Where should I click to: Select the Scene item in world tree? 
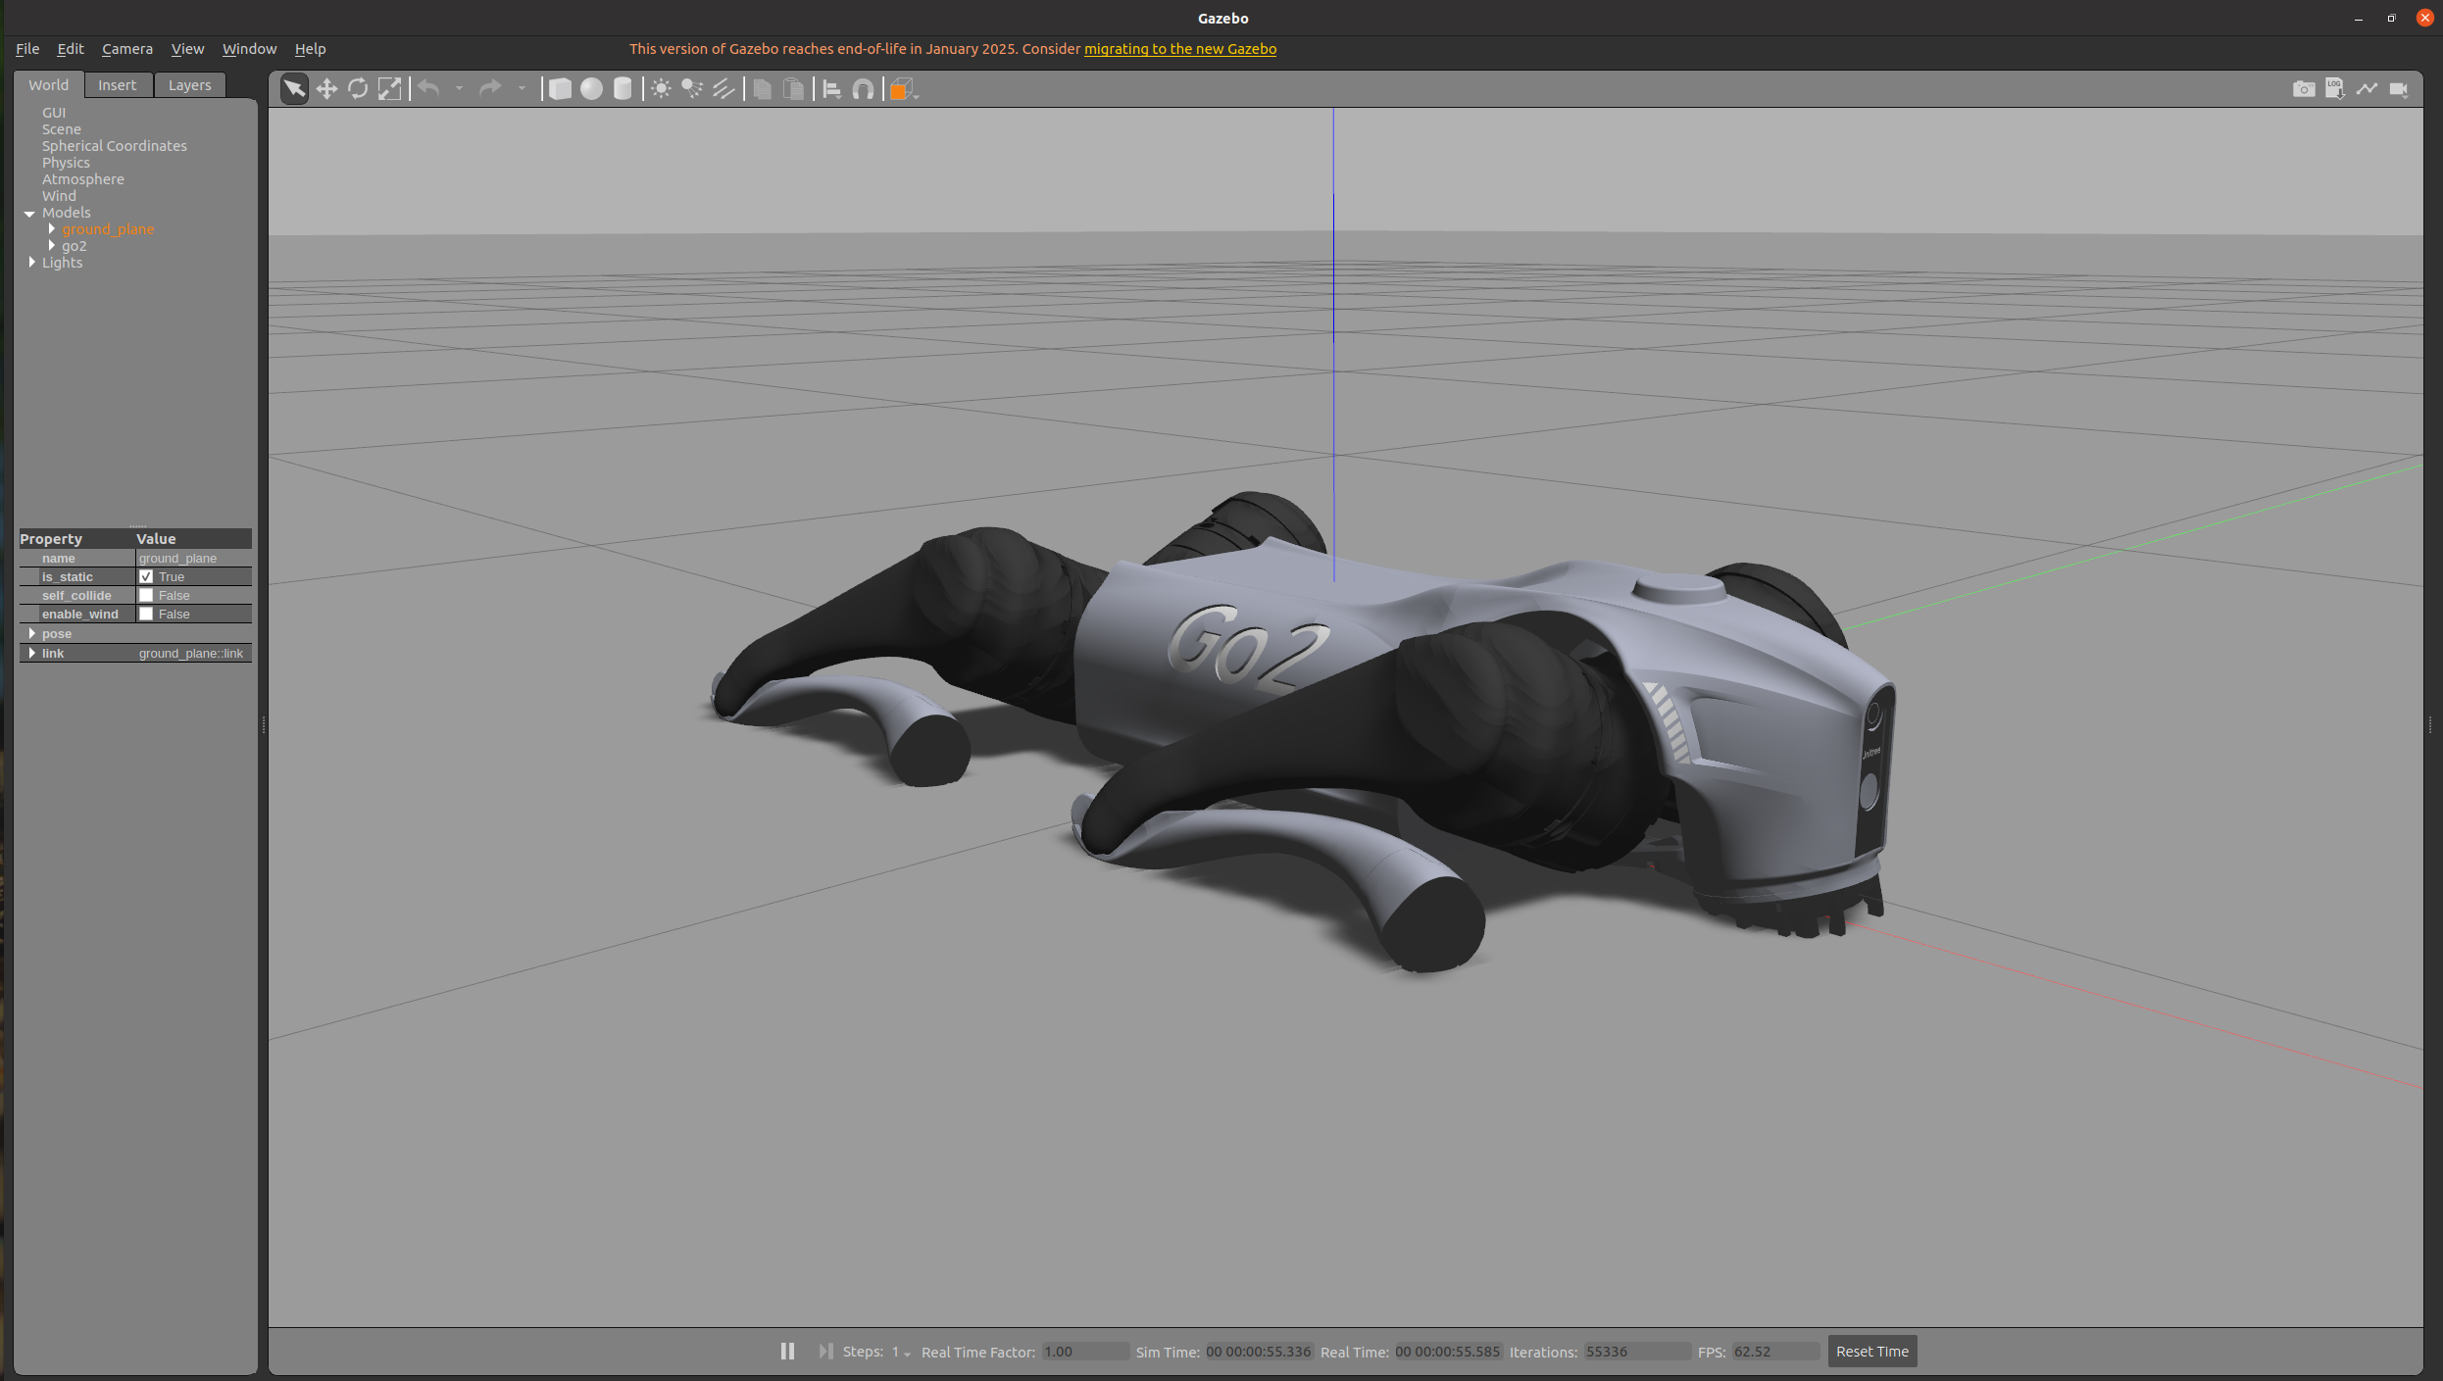pos(62,129)
